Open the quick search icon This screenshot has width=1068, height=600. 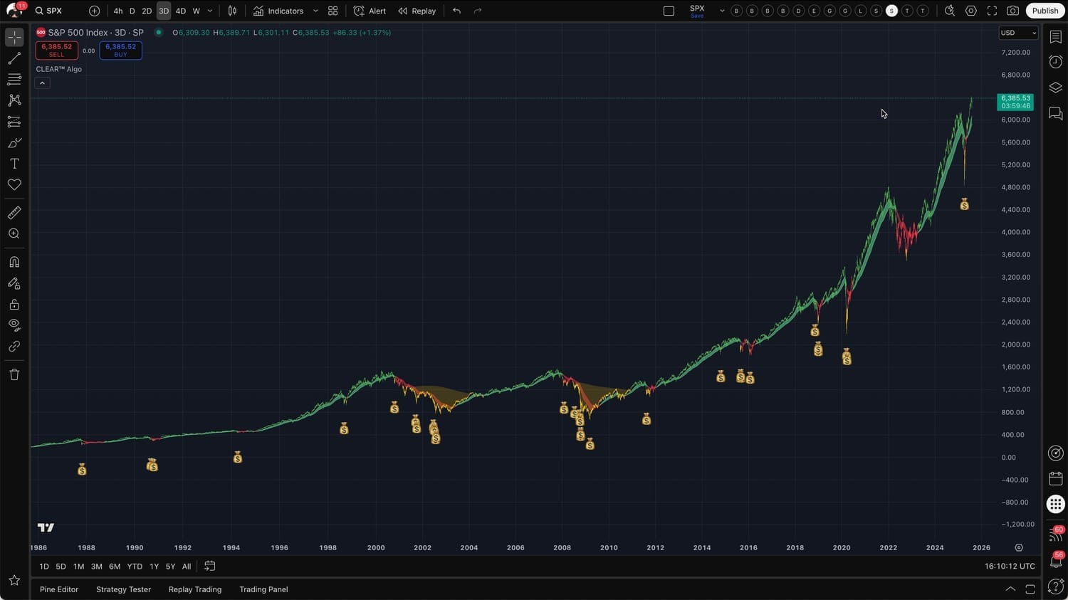pyautogui.click(x=950, y=11)
